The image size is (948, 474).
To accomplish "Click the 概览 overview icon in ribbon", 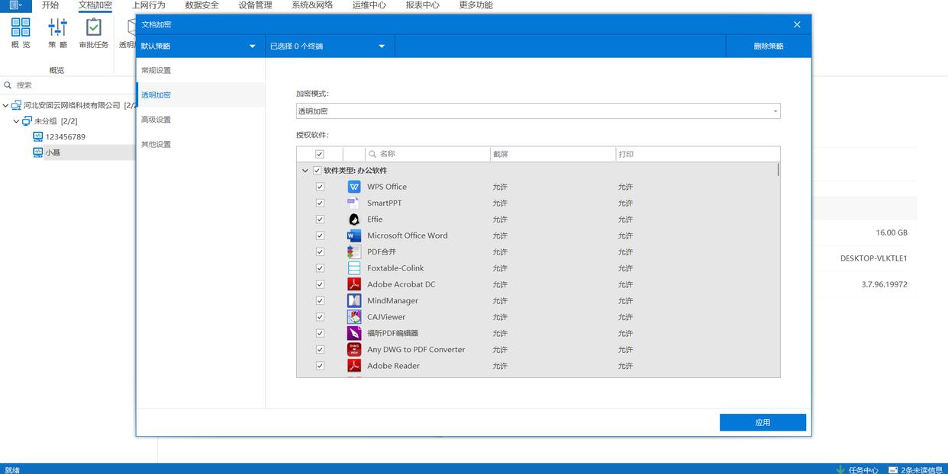I will tap(21, 28).
